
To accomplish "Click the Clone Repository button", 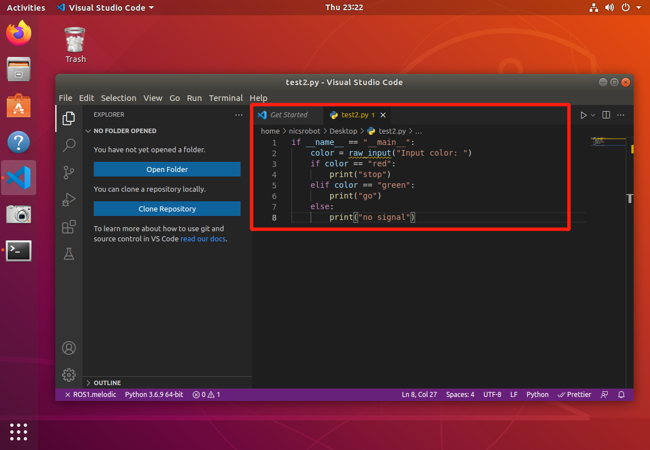I will tap(167, 209).
